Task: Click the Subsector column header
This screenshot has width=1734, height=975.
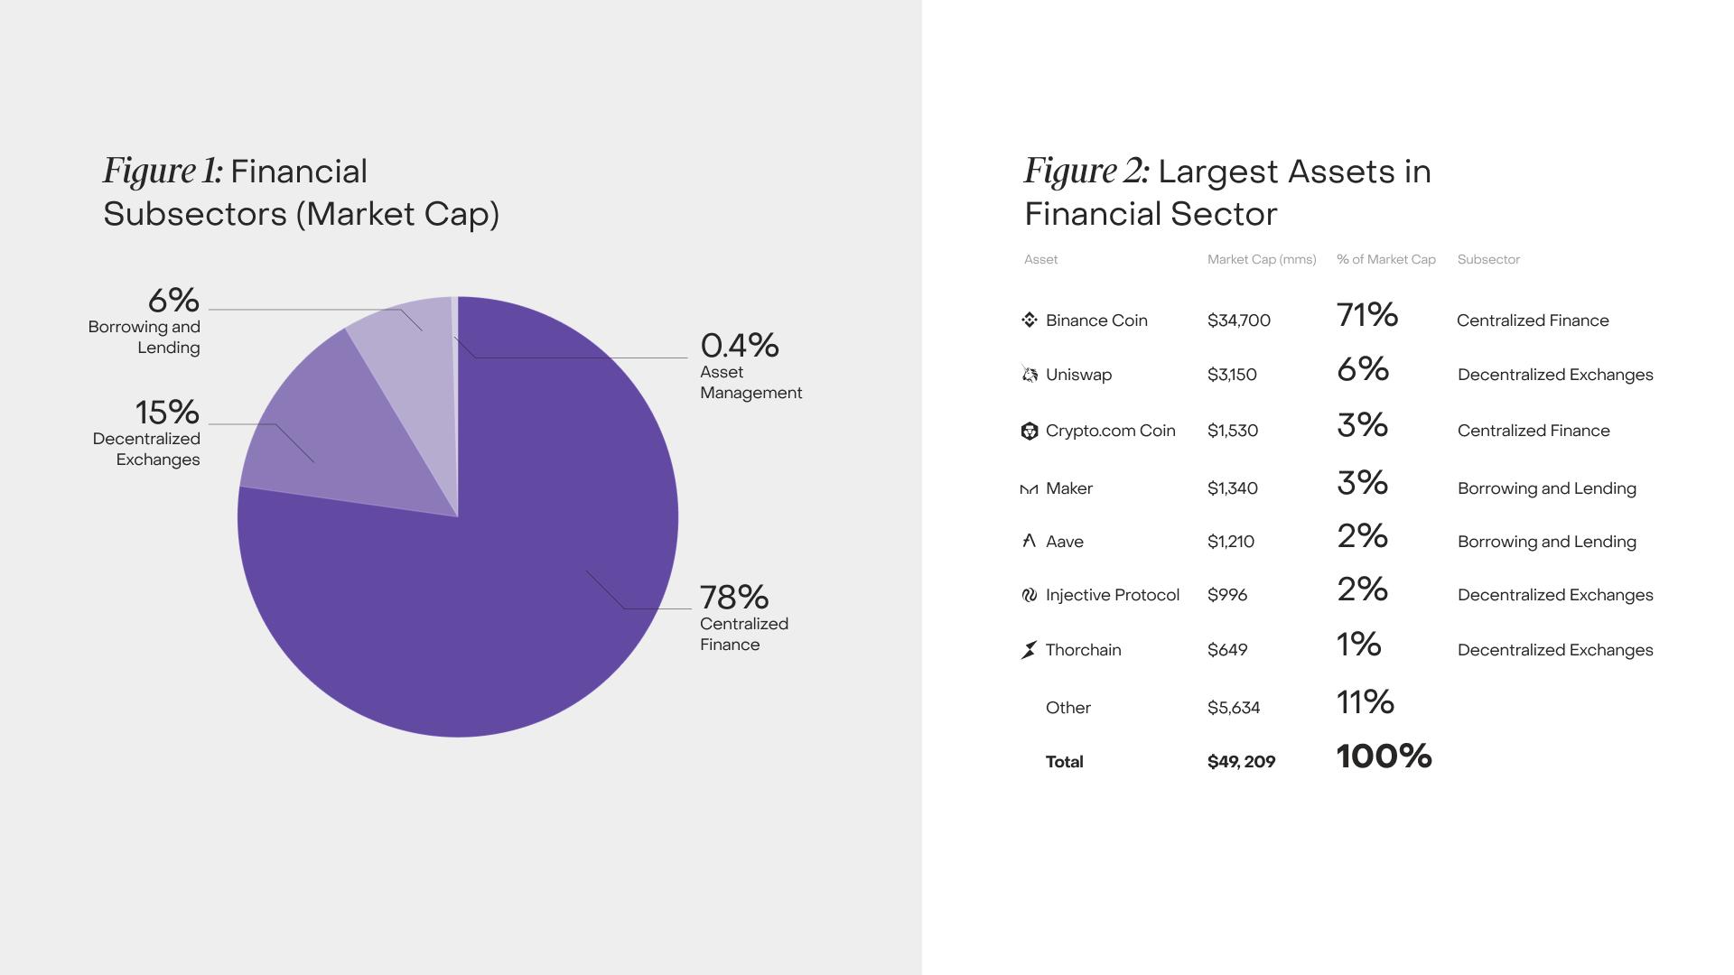Action: click(x=1488, y=259)
